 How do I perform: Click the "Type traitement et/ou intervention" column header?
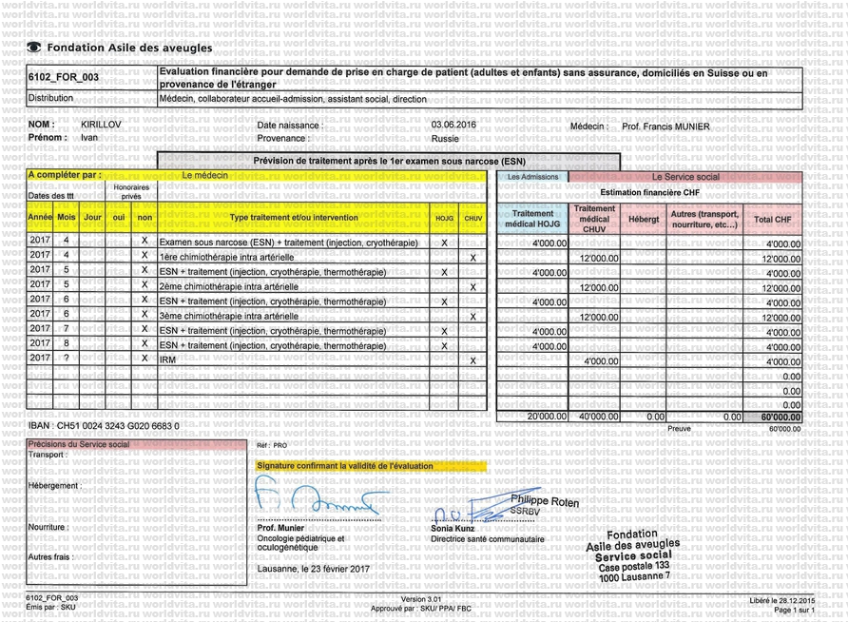pyautogui.click(x=294, y=218)
